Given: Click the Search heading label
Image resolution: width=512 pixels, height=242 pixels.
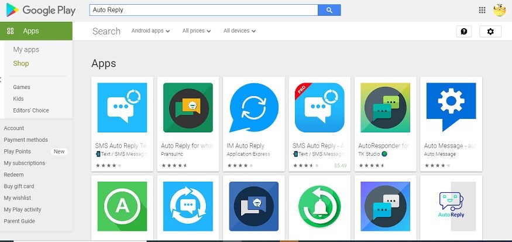Looking at the screenshot, I should pyautogui.click(x=106, y=31).
